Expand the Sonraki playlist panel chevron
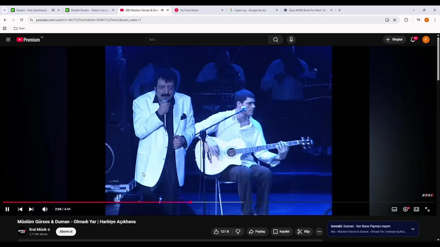This screenshot has height=247, width=440. (413, 229)
